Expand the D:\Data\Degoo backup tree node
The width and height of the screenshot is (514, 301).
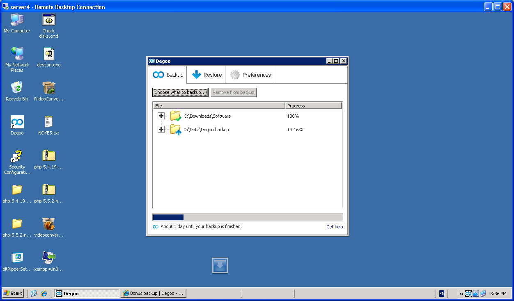tap(161, 130)
